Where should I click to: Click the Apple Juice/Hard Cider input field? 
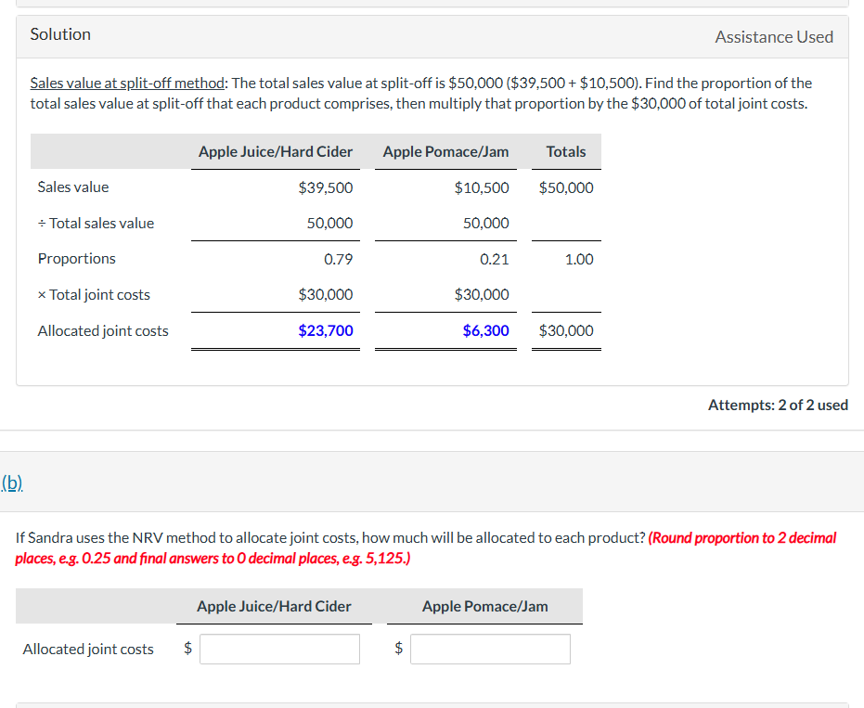[279, 649]
